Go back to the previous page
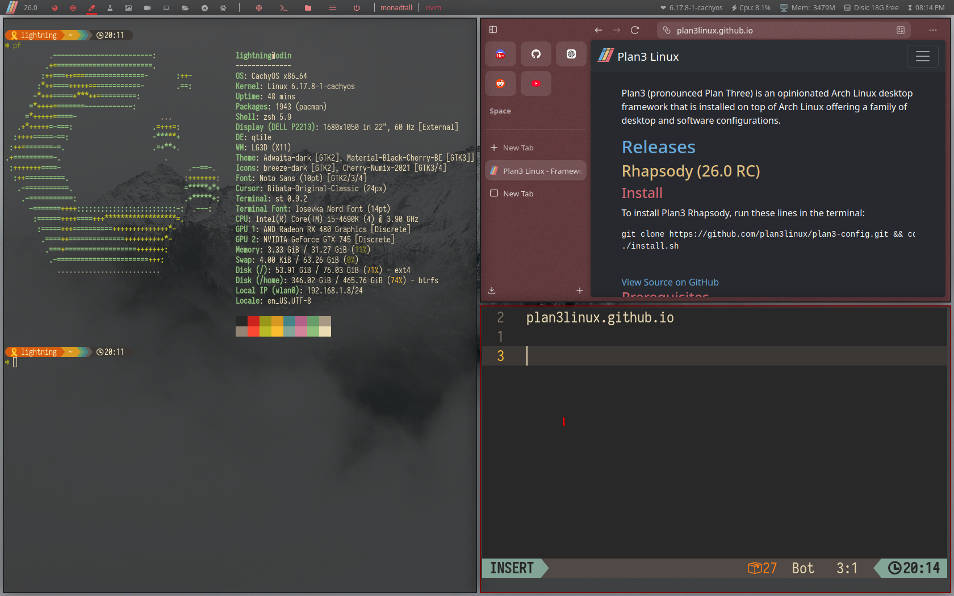 point(598,30)
